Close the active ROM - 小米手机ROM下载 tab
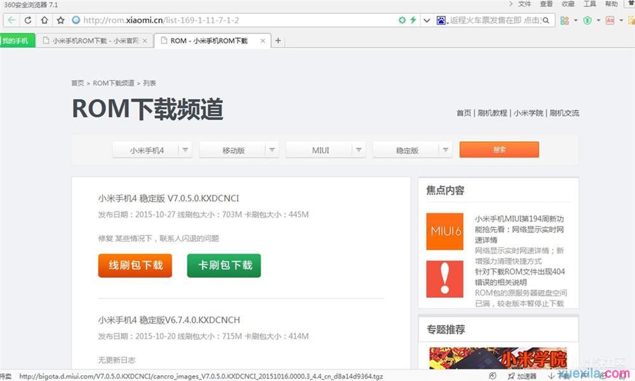 263,41
